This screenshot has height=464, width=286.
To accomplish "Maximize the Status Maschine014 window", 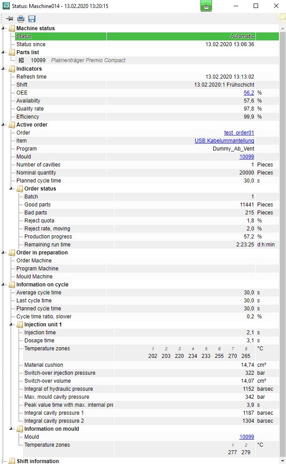I will coord(256,6).
